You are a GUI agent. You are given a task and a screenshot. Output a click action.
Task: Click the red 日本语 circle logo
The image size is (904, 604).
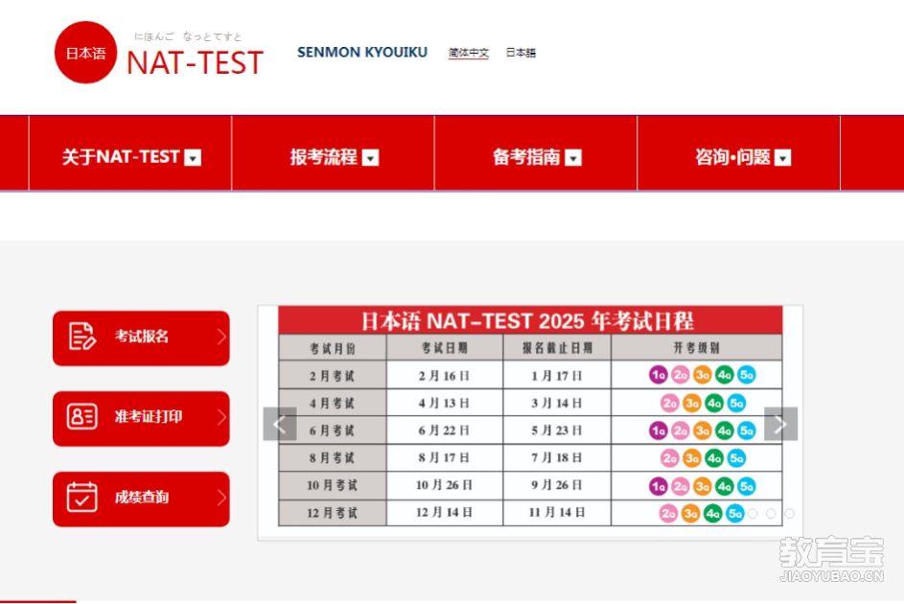click(85, 53)
